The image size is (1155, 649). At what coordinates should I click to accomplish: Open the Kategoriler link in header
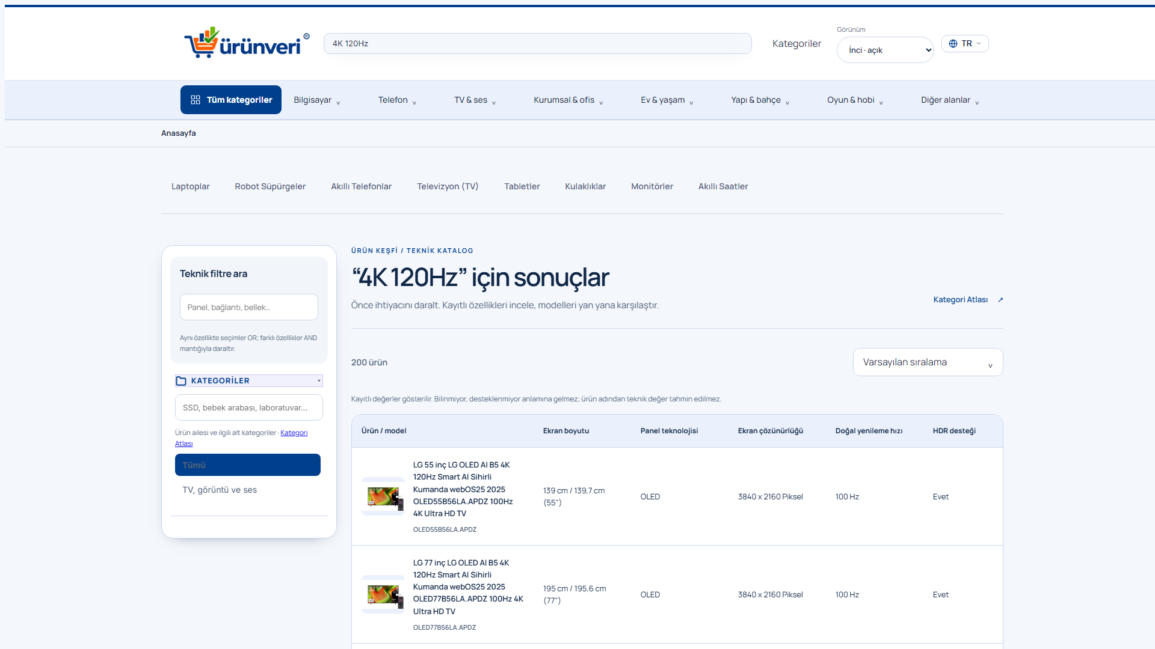coord(796,43)
